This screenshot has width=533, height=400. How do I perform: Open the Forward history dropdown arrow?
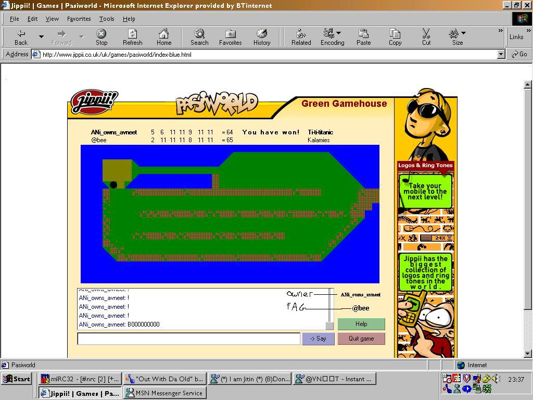(82, 36)
